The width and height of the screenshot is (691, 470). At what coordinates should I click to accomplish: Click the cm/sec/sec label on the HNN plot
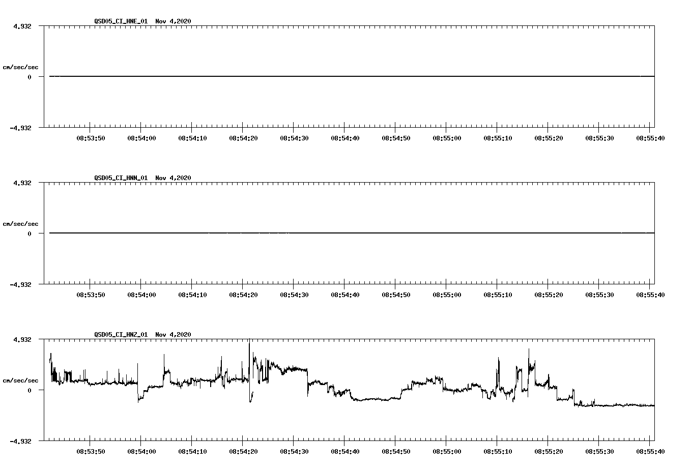(21, 223)
